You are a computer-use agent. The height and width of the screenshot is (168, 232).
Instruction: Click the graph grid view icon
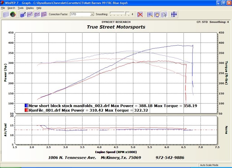coord(6,14)
